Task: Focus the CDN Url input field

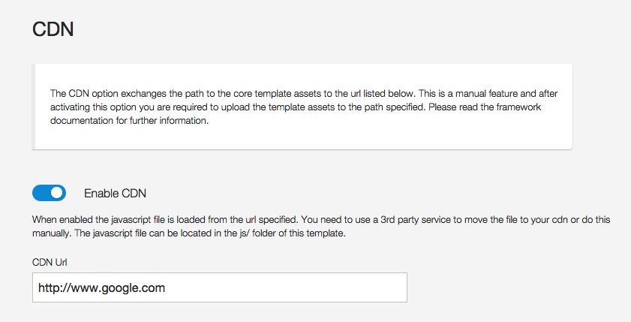Action: [220, 287]
